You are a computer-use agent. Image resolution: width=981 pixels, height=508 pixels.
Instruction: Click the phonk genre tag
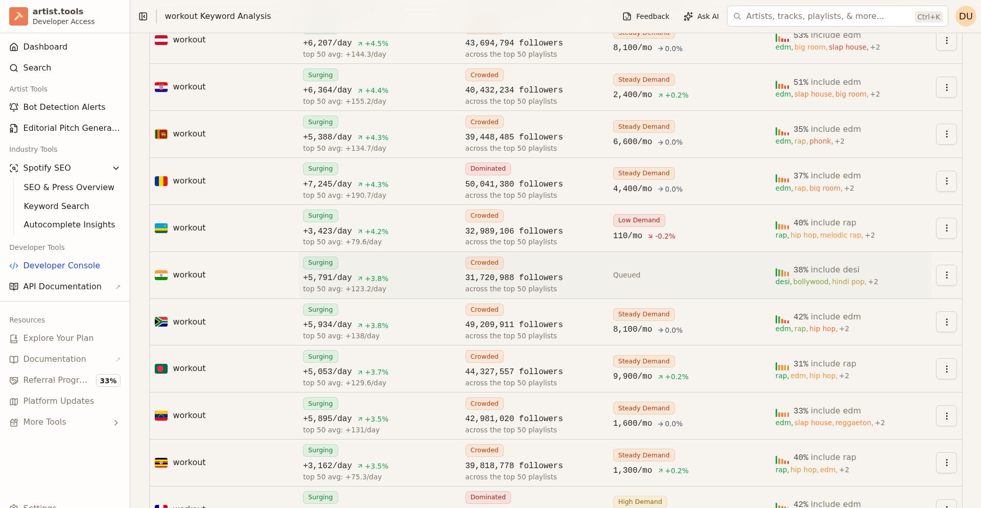[x=820, y=141]
